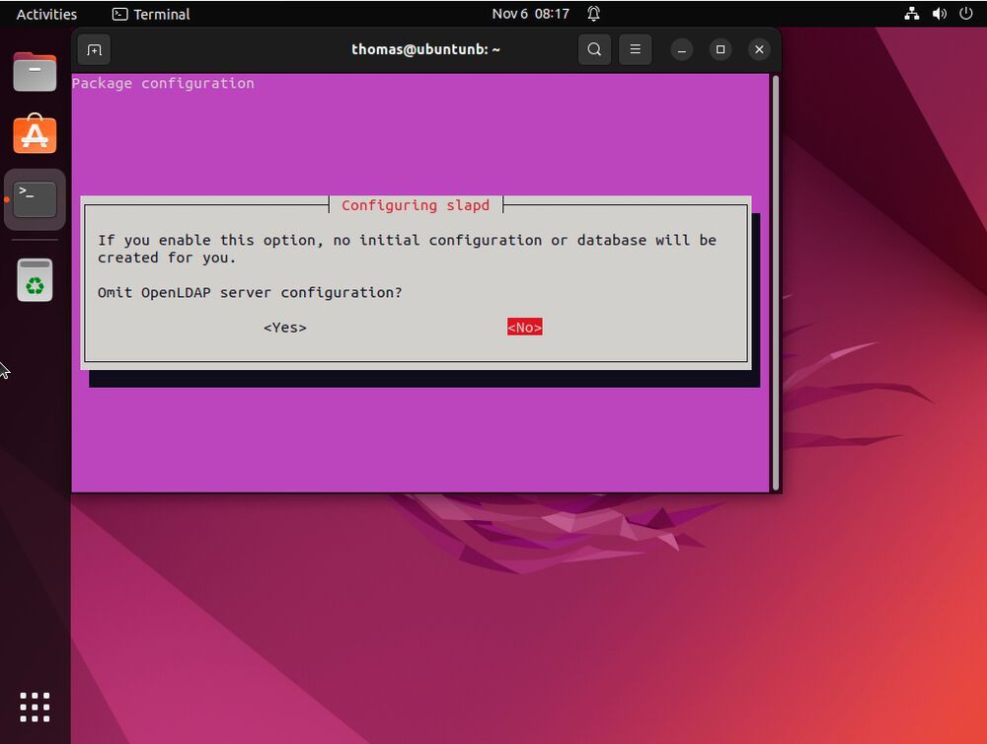This screenshot has width=987, height=744.
Task: Open Ubuntu Software from the dock
Action: [35, 135]
